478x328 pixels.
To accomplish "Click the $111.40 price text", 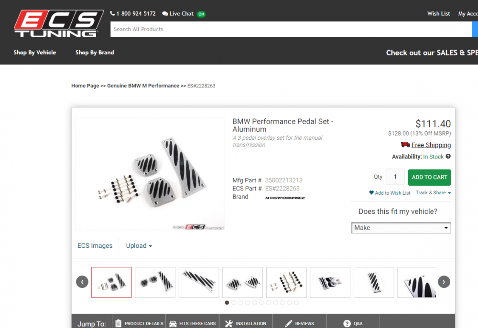I will pyautogui.click(x=433, y=124).
